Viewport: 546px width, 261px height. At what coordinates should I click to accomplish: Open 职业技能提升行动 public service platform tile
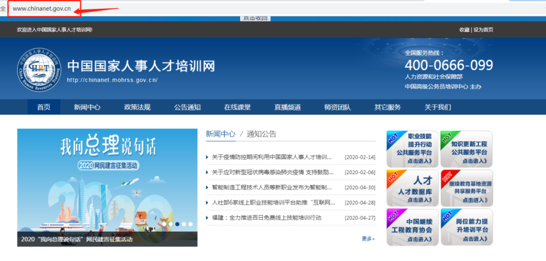[x=412, y=149]
